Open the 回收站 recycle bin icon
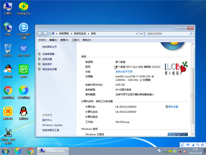 click(x=8, y=49)
